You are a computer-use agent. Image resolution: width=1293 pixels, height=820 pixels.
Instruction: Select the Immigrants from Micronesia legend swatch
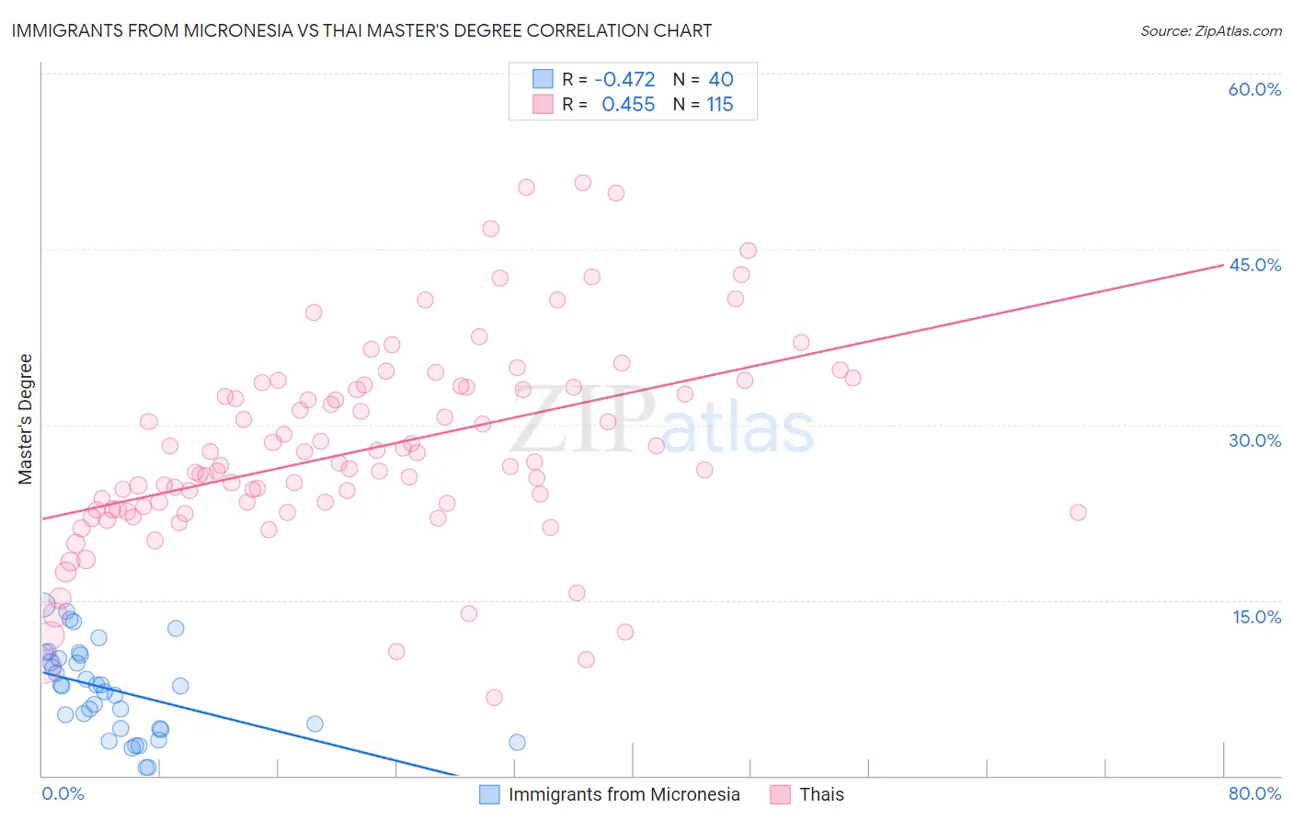[x=489, y=794]
